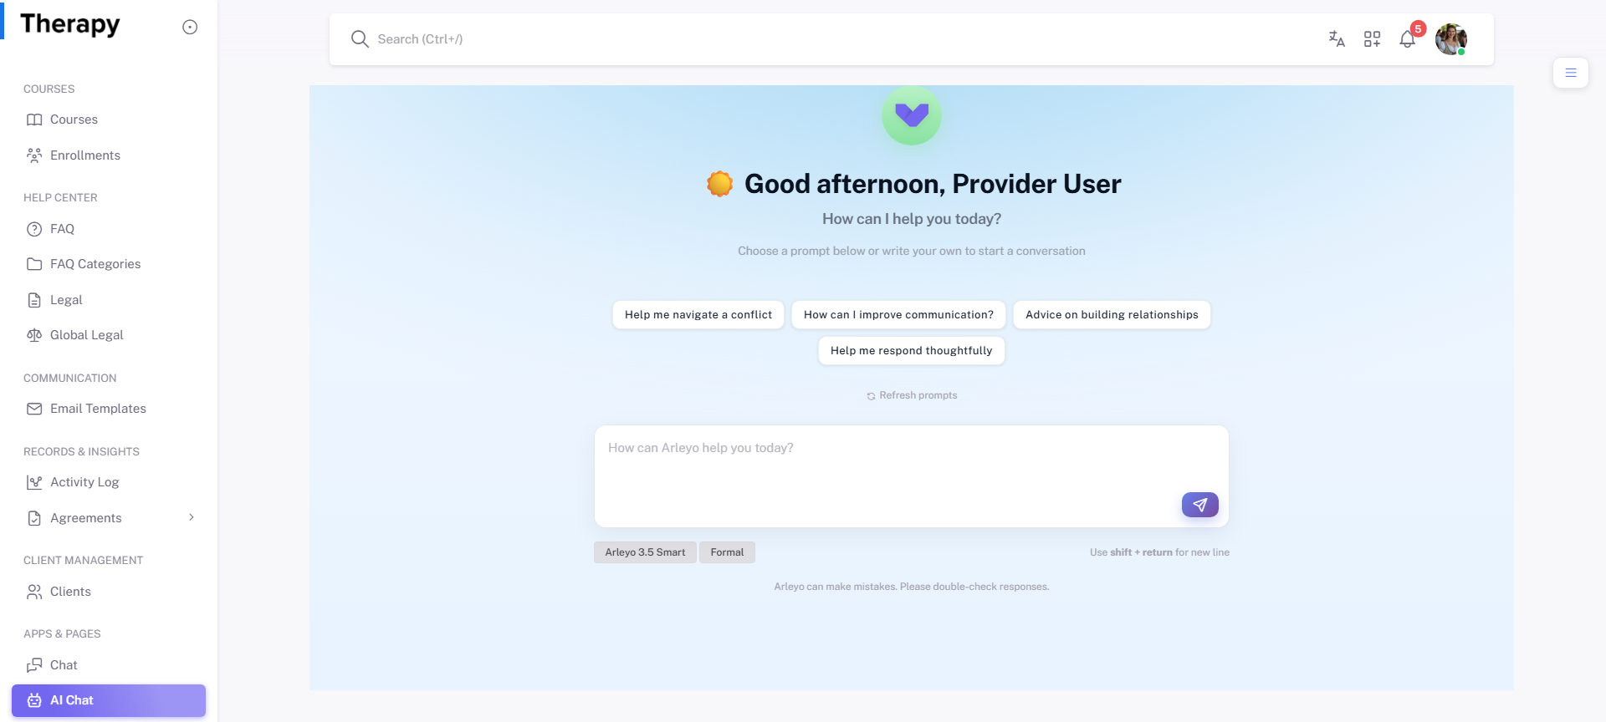Click the Chat bubbles icon
This screenshot has width=1606, height=722.
pos(34,665)
